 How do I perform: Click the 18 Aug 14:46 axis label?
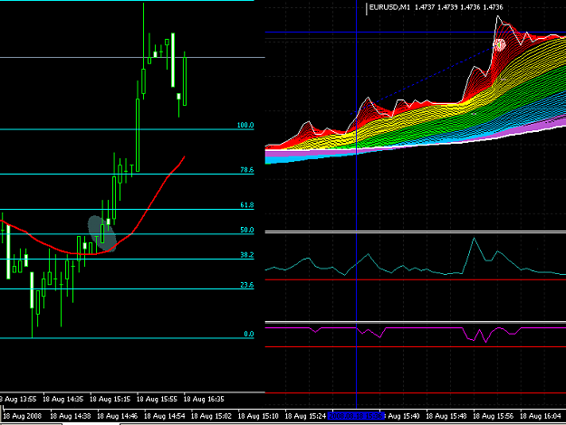[118, 416]
